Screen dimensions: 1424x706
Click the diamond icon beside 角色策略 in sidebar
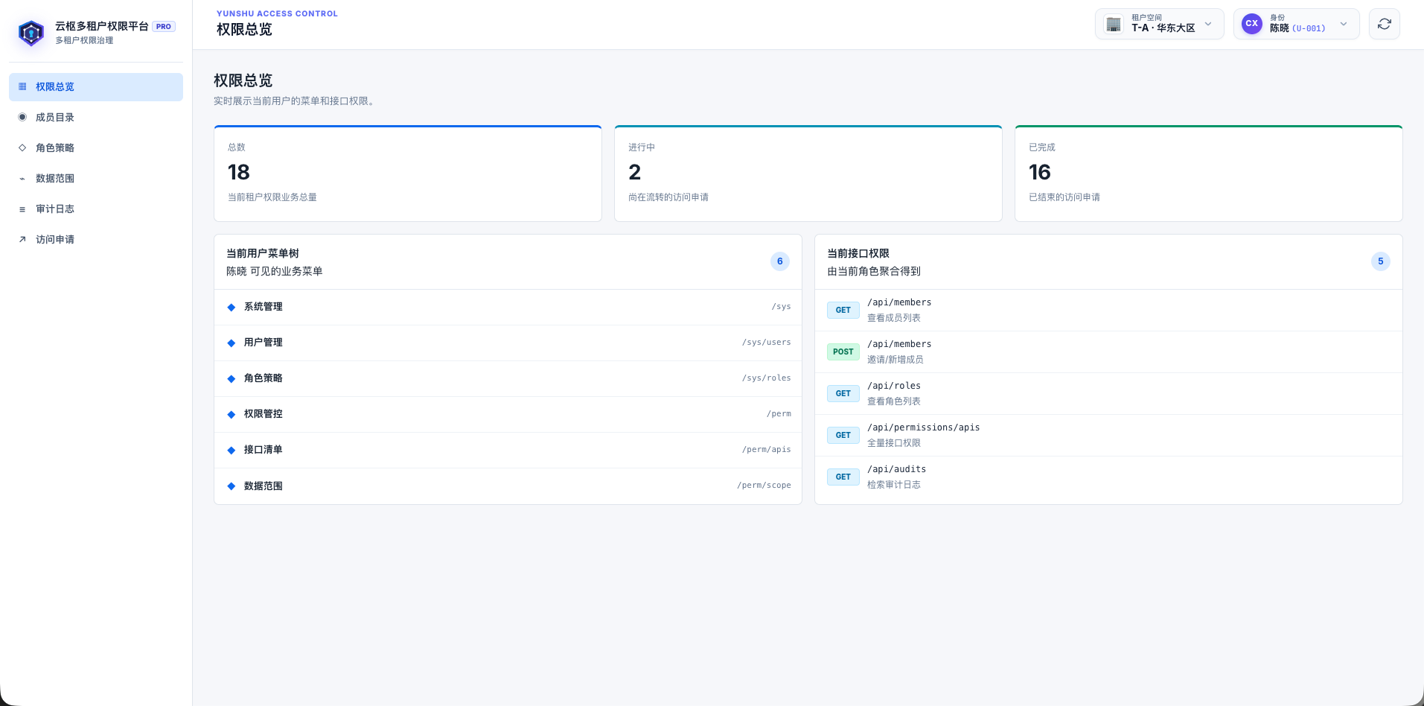coord(22,147)
